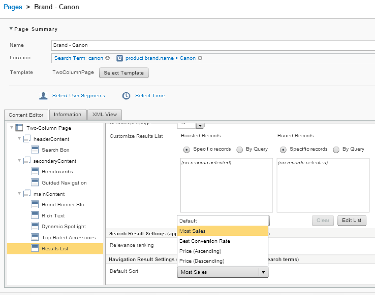Select Brand Banner Slot in the tree

point(64,205)
